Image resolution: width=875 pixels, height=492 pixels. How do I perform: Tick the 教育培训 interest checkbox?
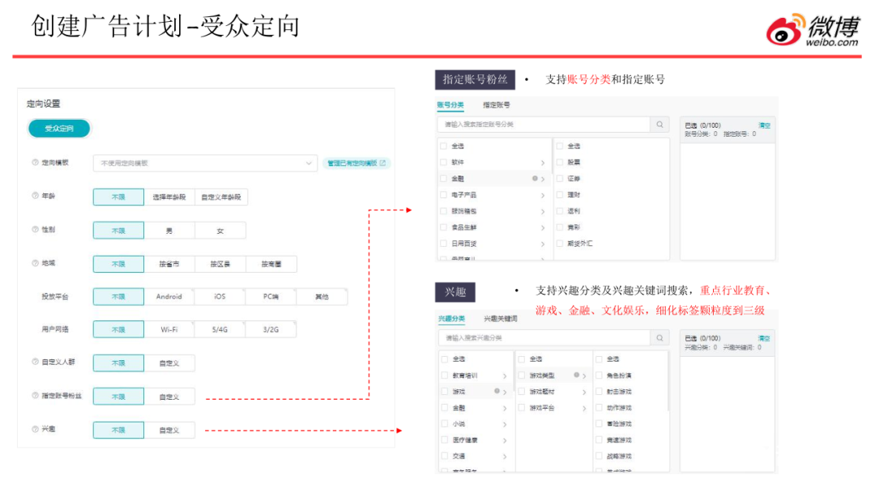pyautogui.click(x=444, y=375)
